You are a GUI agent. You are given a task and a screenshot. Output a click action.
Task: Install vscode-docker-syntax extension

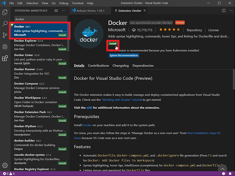click(62, 163)
